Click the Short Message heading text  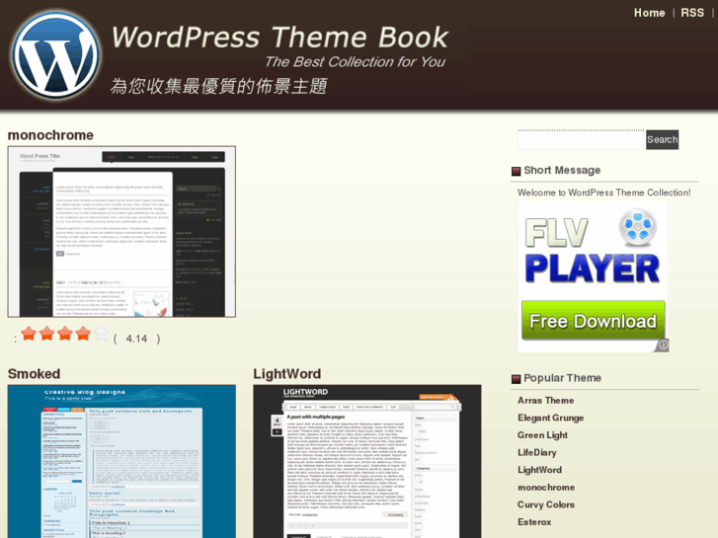coord(562,171)
